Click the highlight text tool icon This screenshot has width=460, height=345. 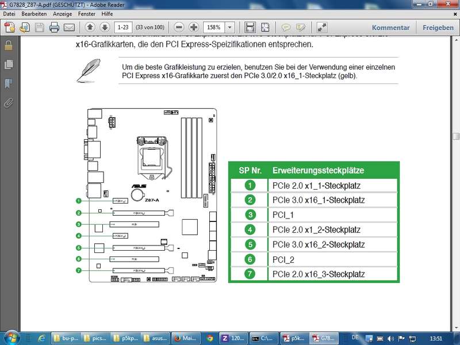(x=301, y=28)
